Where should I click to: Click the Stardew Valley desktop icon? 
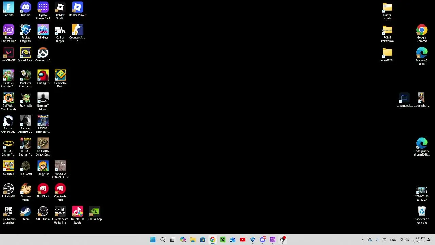tap(25, 193)
